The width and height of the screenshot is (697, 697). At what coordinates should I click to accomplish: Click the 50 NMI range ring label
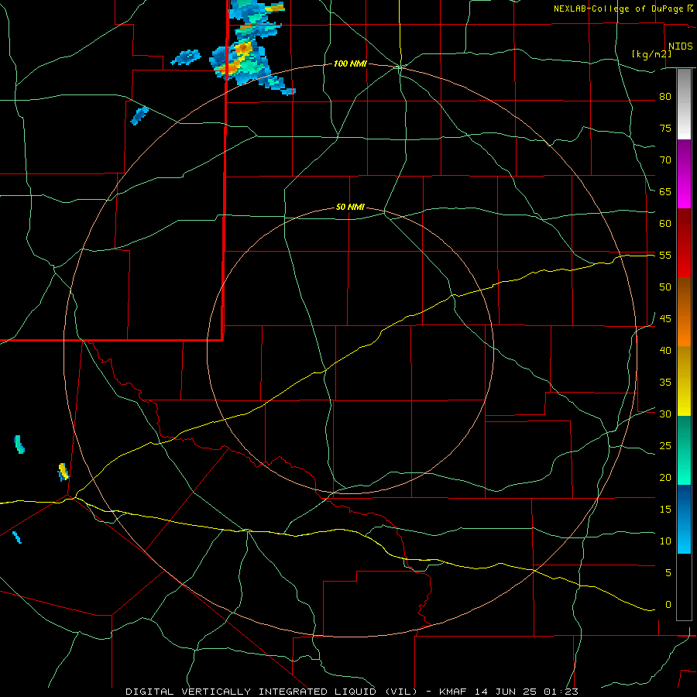coord(350,207)
